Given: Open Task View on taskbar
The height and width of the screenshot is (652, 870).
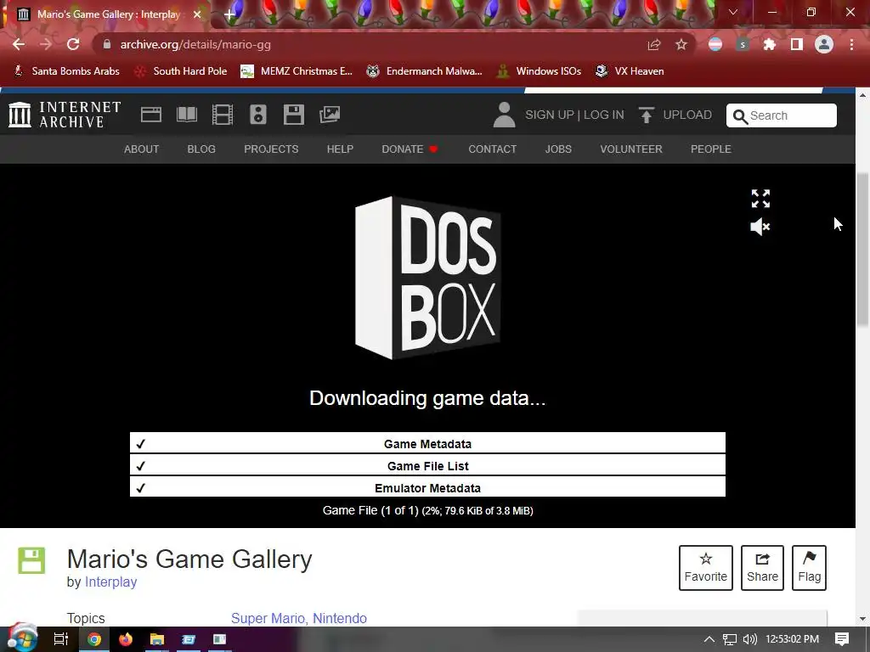Looking at the screenshot, I should (x=61, y=639).
